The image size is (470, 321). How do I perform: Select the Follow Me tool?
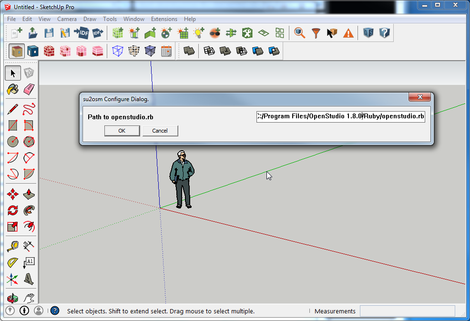click(x=29, y=210)
